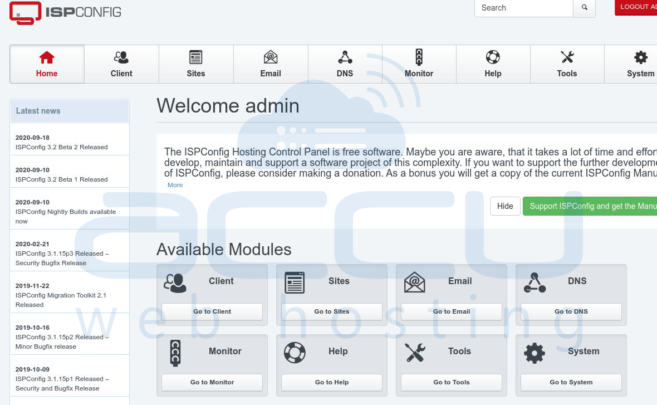Open the Home tab label
Viewport: 657px width, 405px height.
tap(47, 74)
